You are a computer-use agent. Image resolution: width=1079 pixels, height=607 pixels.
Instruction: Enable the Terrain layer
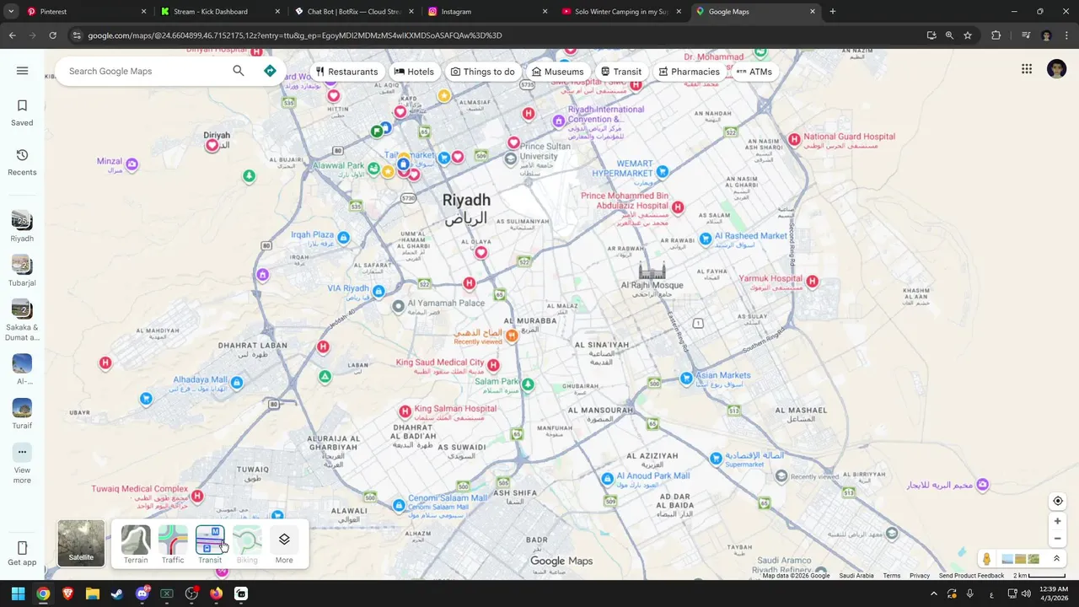pos(136,545)
